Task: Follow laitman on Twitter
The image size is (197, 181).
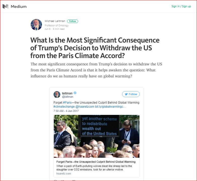Action: pyautogui.click(x=131, y=94)
